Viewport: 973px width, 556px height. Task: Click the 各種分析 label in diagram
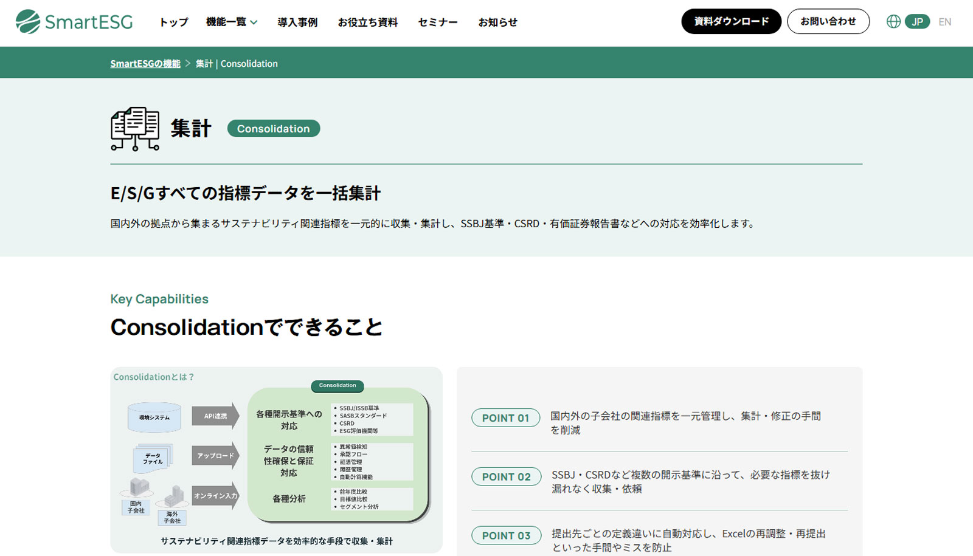(289, 499)
